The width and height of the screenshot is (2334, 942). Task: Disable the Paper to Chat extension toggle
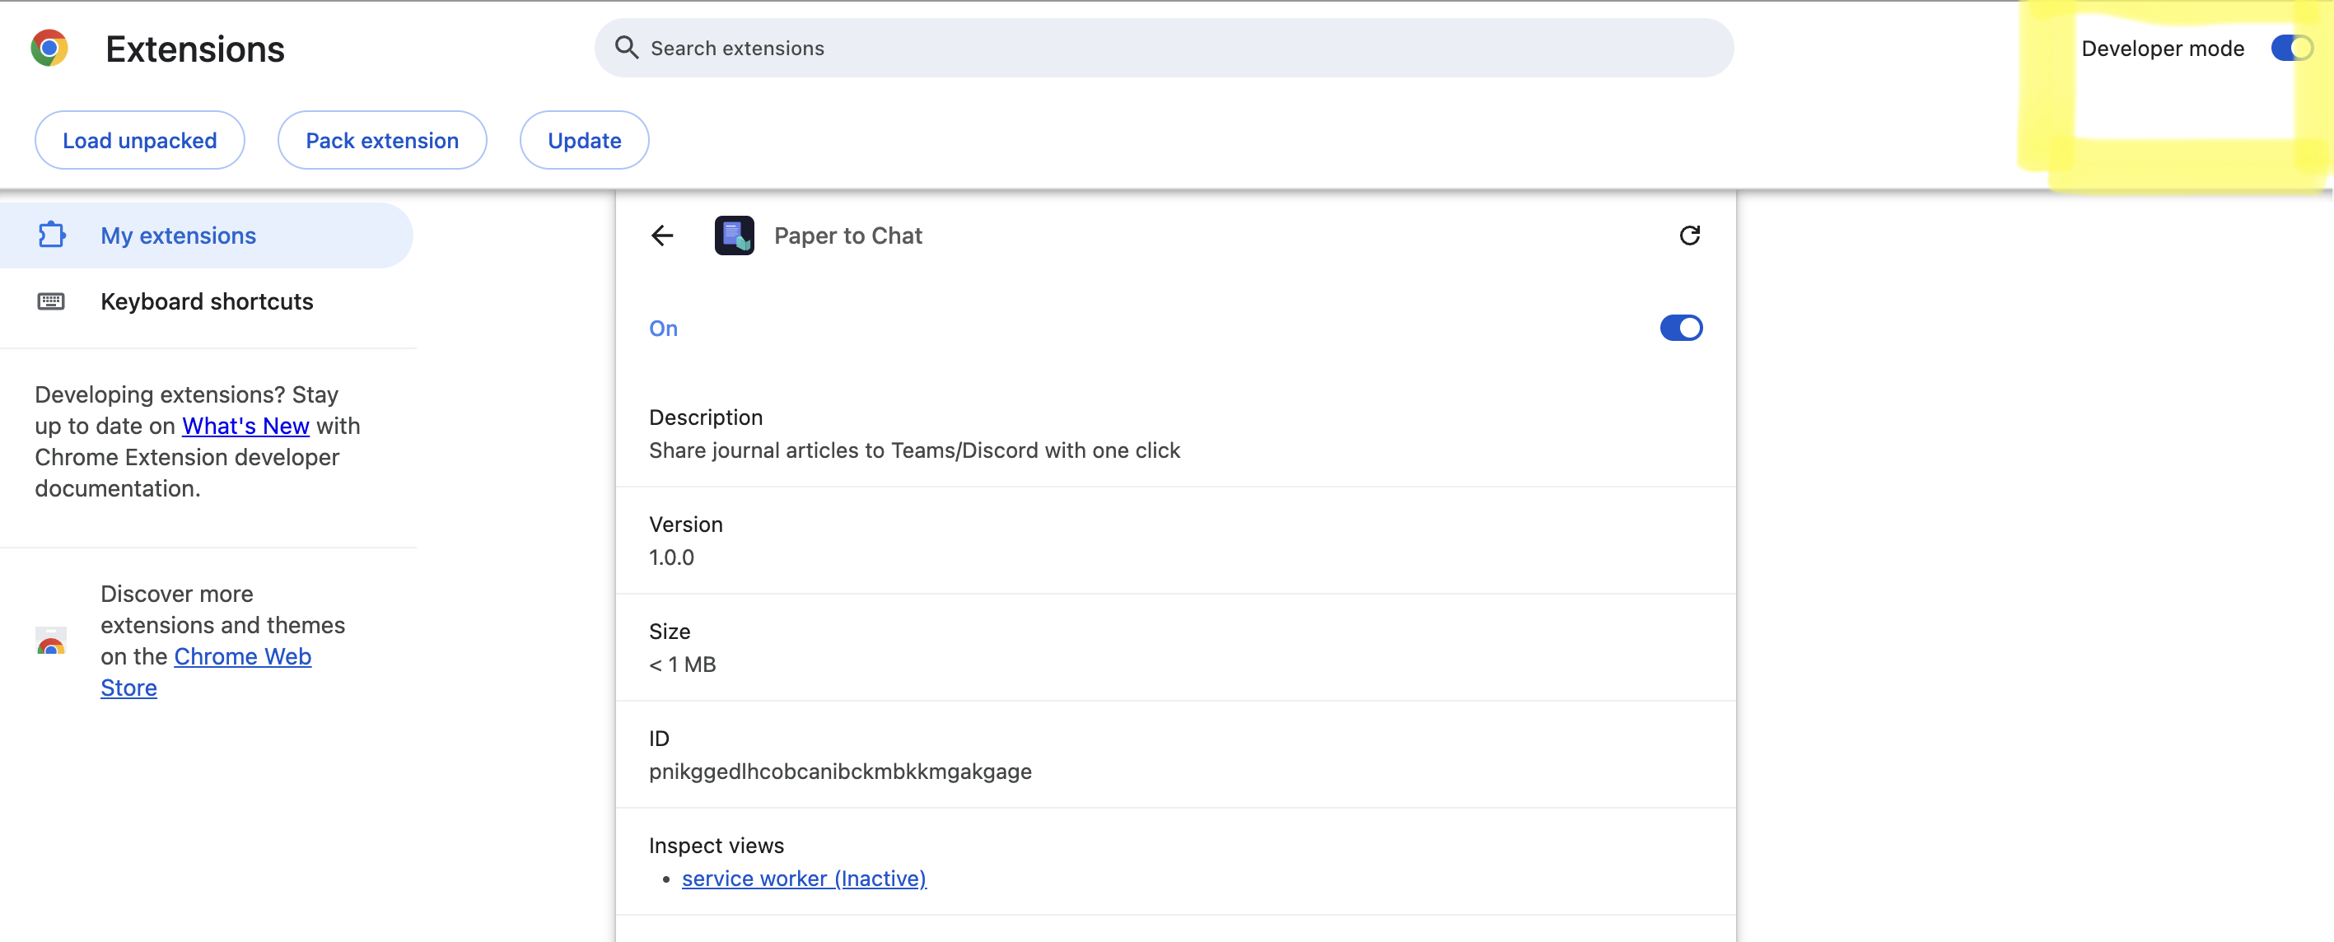[1680, 328]
